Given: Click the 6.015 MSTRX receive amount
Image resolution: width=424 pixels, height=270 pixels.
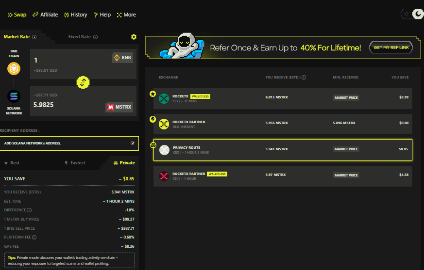Looking at the screenshot, I should [x=277, y=97].
